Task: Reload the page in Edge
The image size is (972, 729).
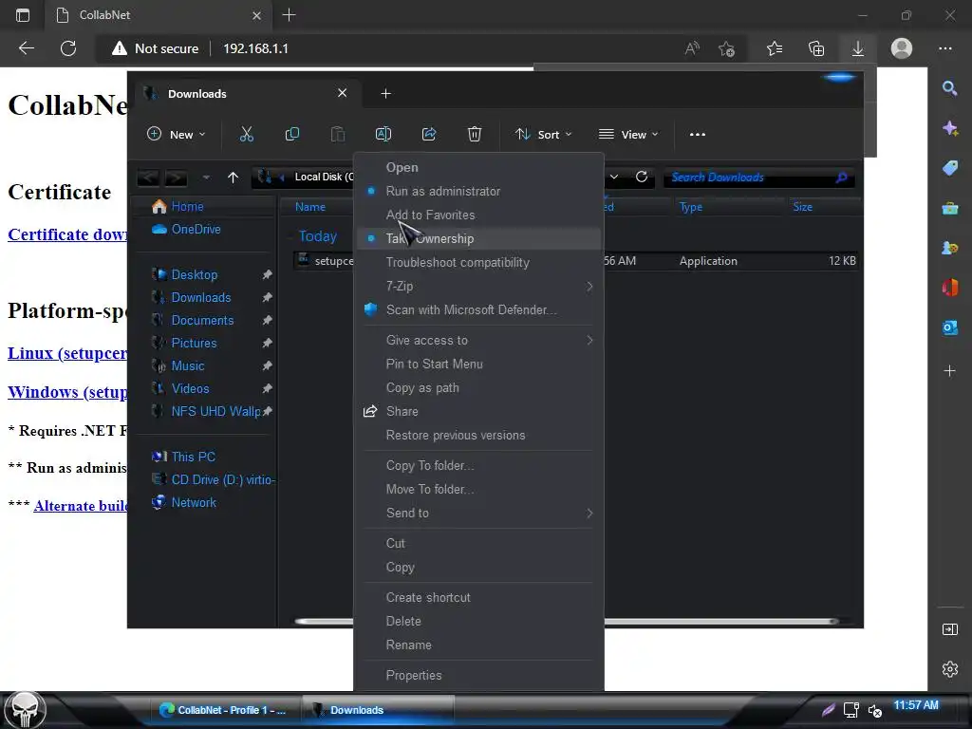Action: (x=68, y=48)
